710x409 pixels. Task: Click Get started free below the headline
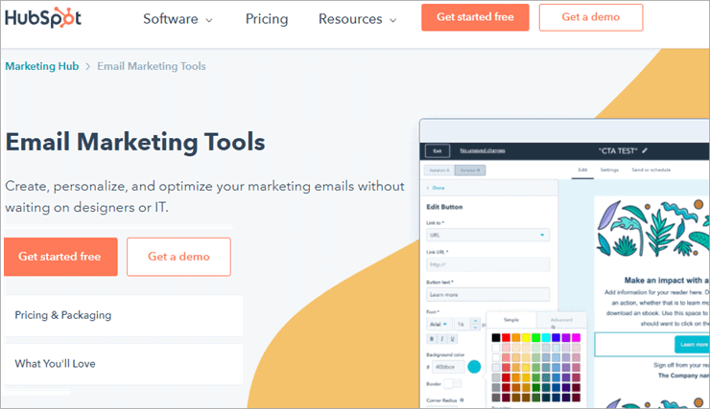60,257
